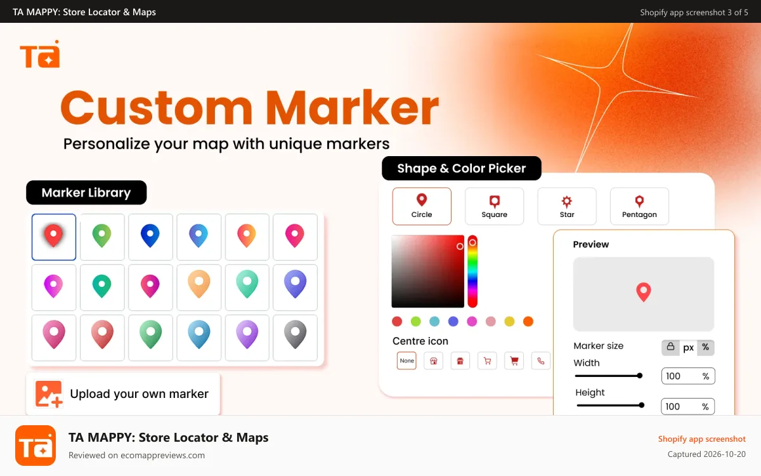Select the large peach-orange marker
Image resolution: width=761 pixels, height=476 pixels.
(198, 288)
